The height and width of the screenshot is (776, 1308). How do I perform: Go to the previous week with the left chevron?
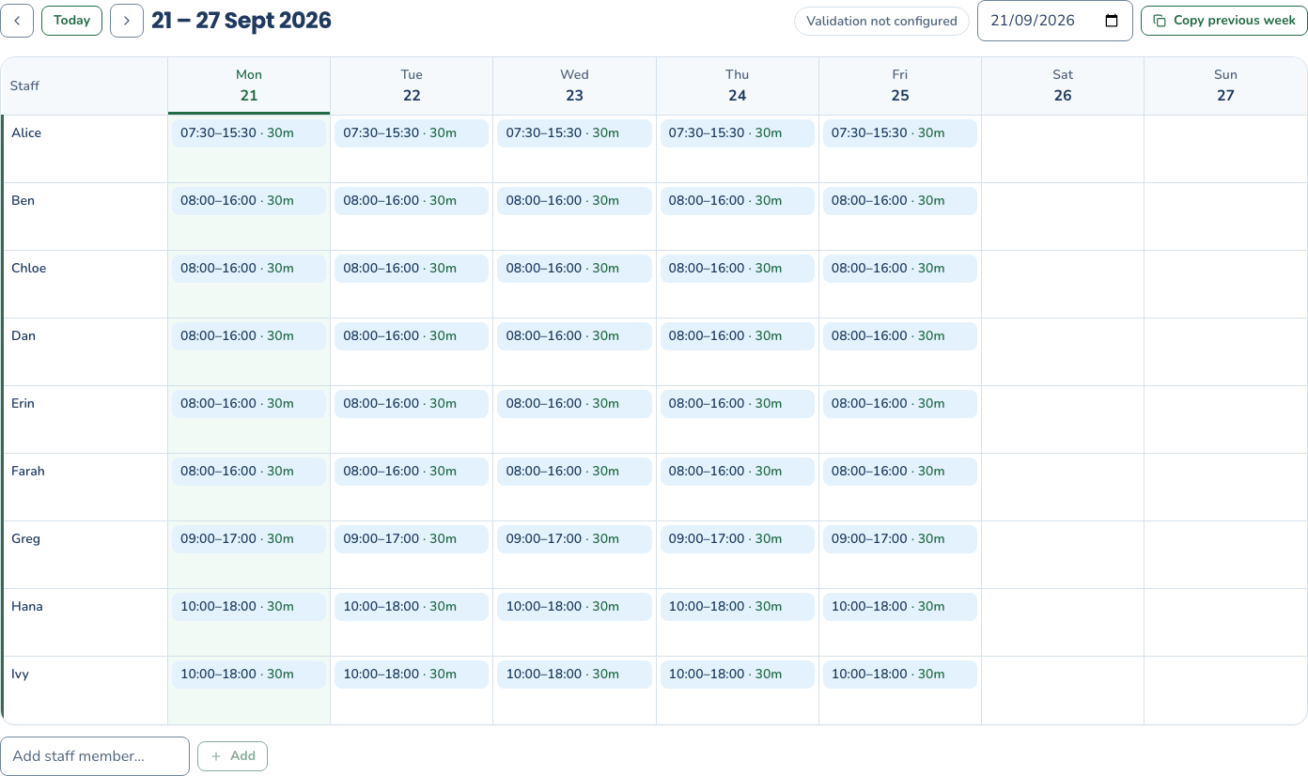click(x=17, y=21)
